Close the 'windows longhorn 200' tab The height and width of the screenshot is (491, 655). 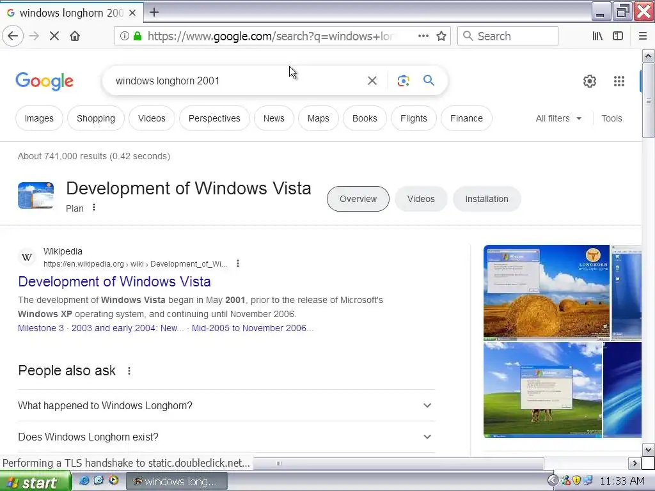pos(132,13)
